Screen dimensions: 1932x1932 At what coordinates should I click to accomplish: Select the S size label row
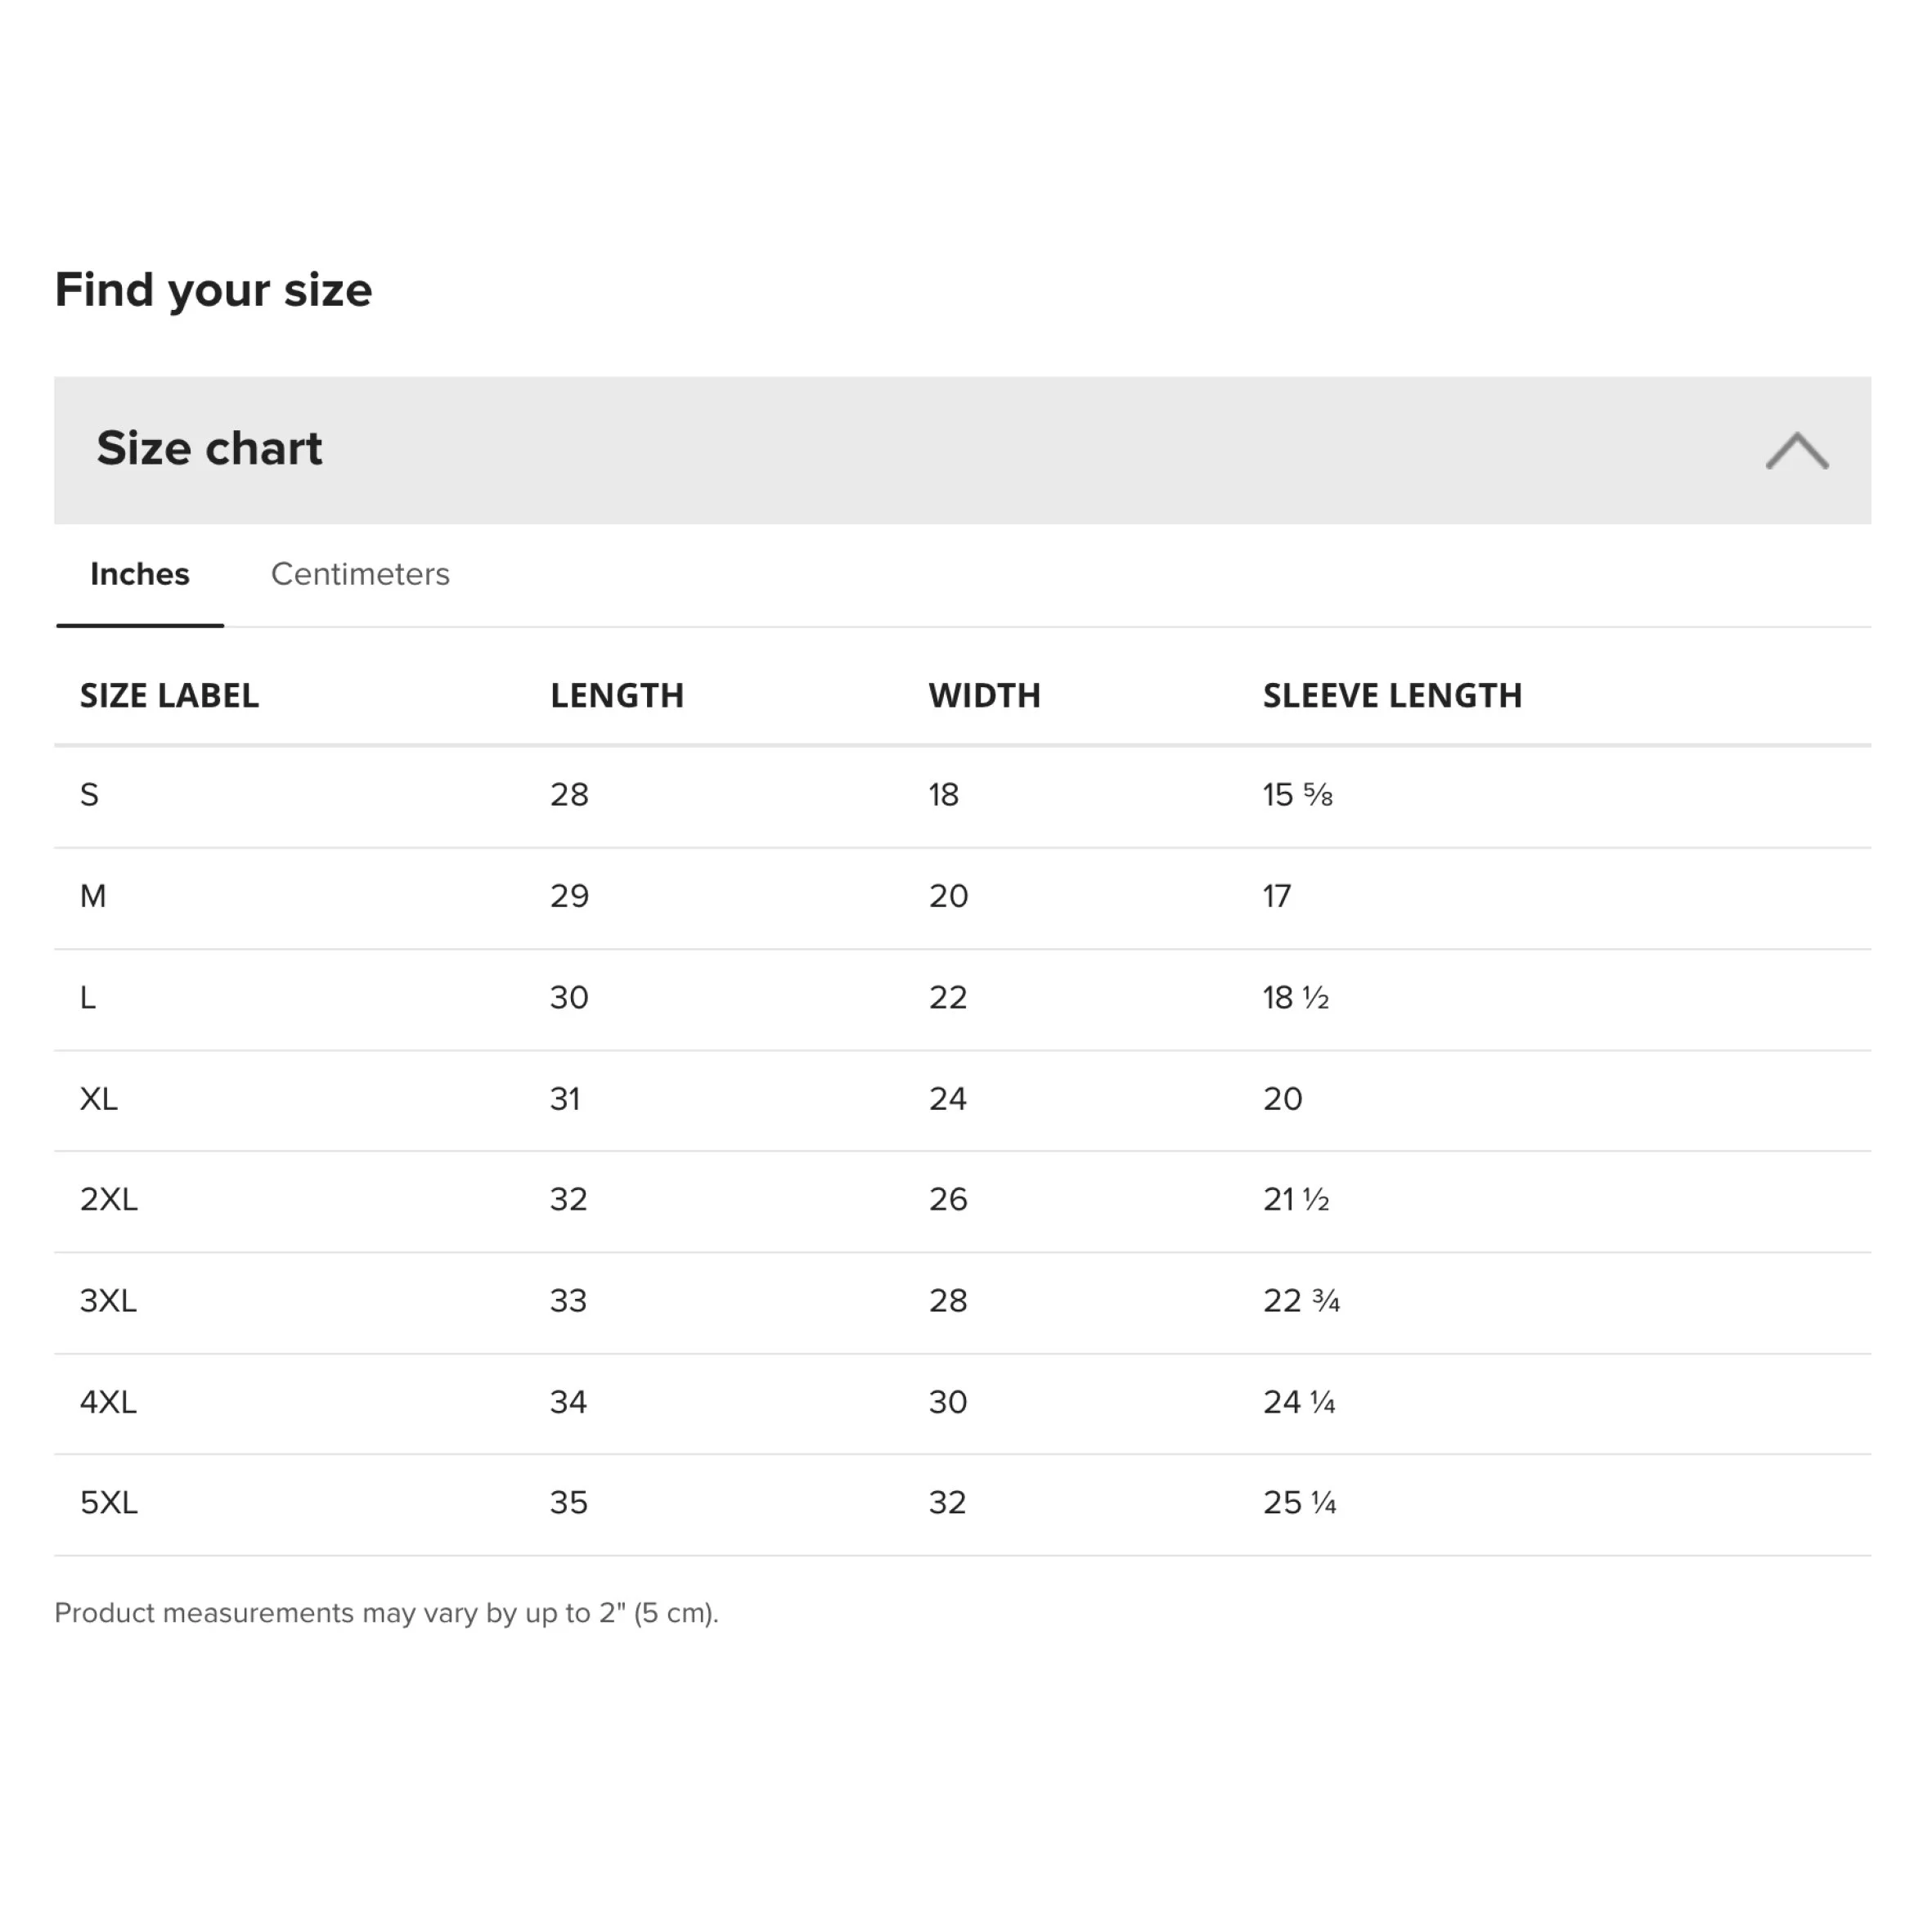click(x=90, y=795)
